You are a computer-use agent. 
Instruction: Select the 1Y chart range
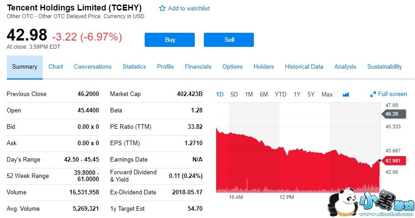297,94
